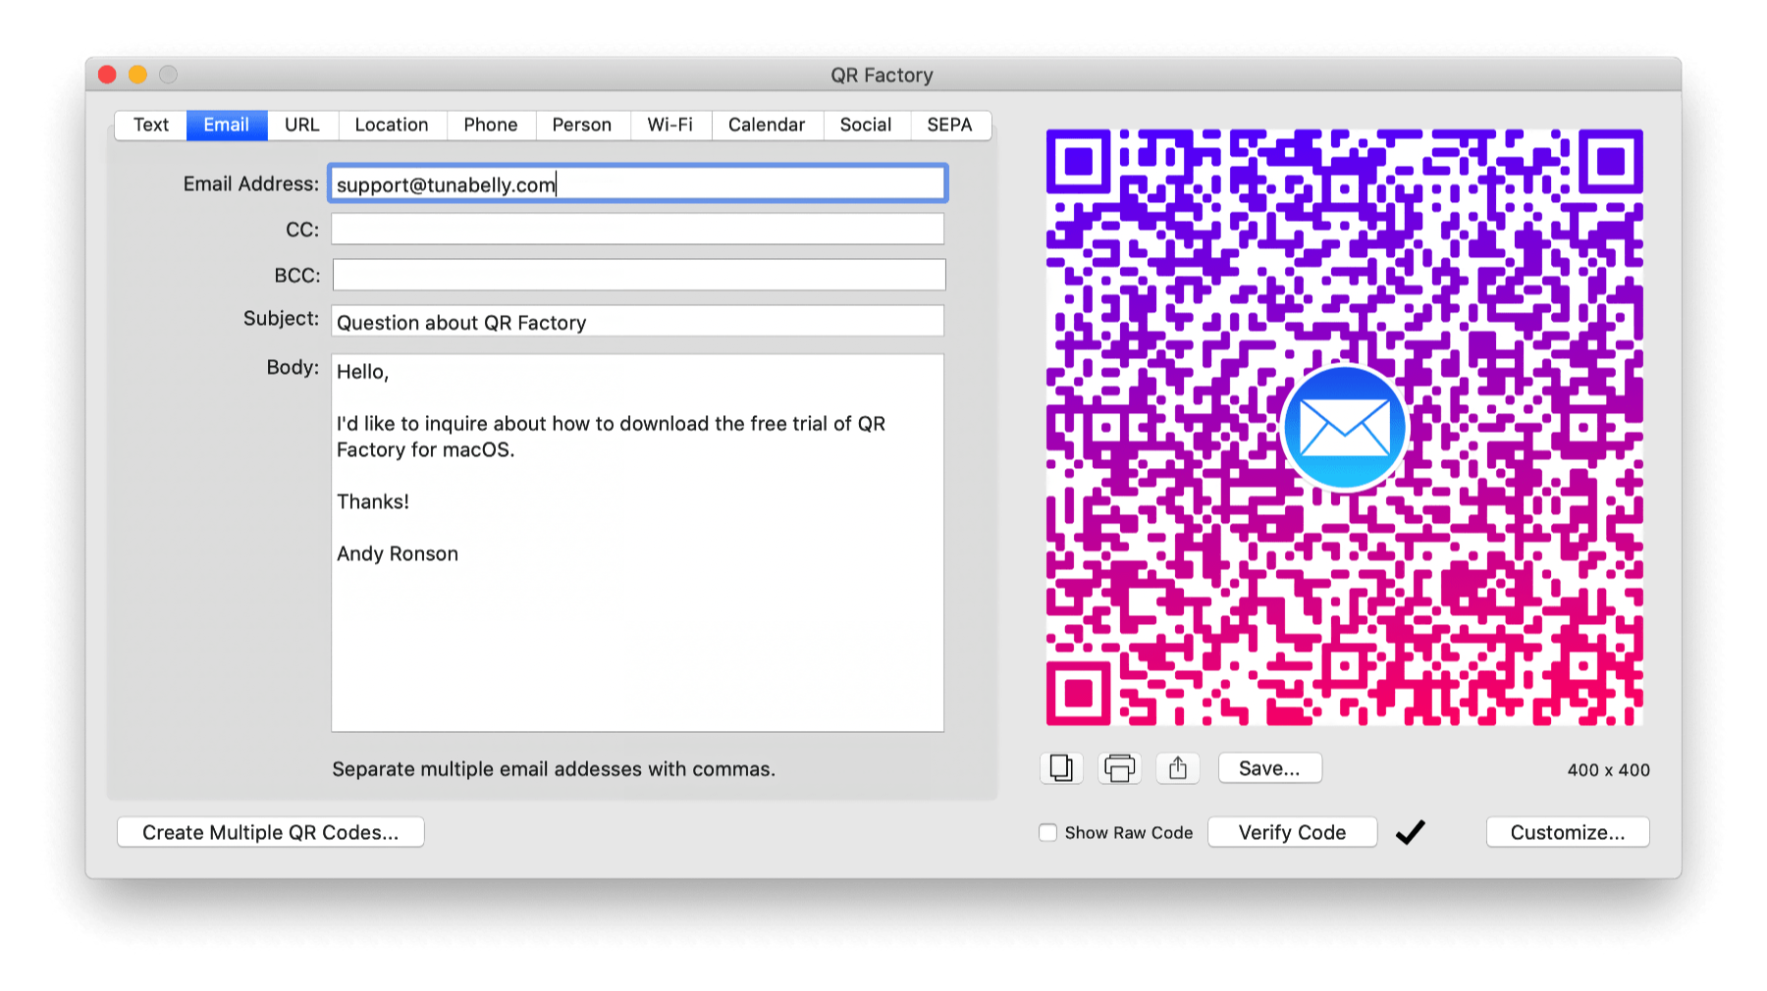Go to the Person tab
Viewport: 1767px width, 991px height.
582,125
